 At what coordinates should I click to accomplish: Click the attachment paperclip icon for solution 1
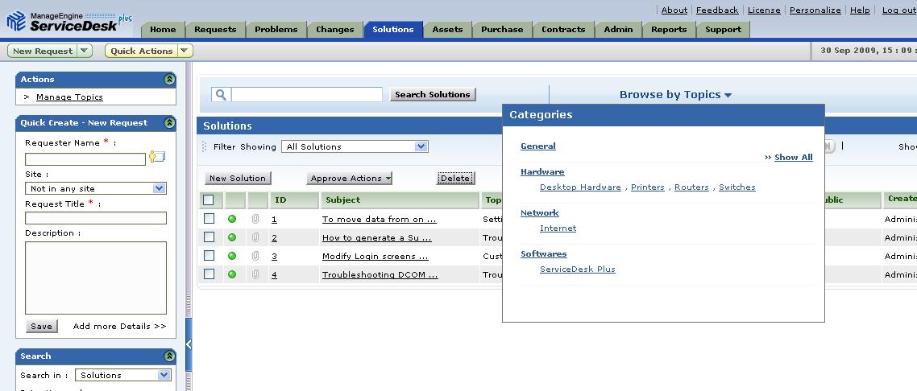[x=255, y=219]
